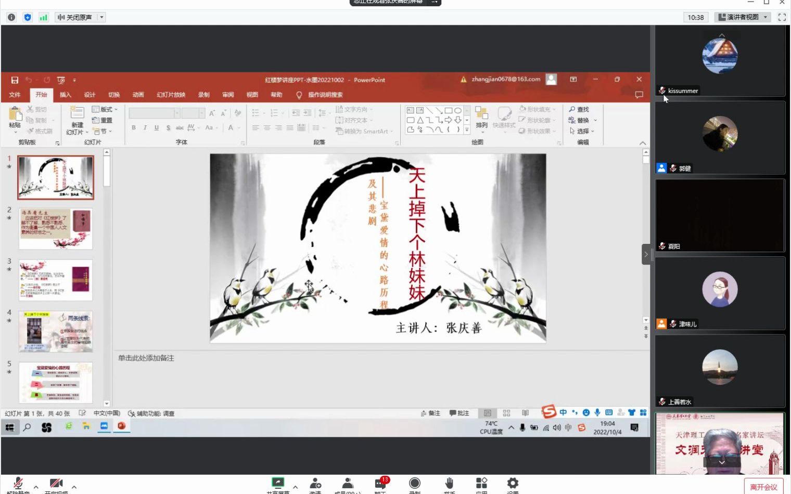The width and height of the screenshot is (791, 494).
Task: Switch to the 切换 transitions tab
Action: tap(114, 95)
